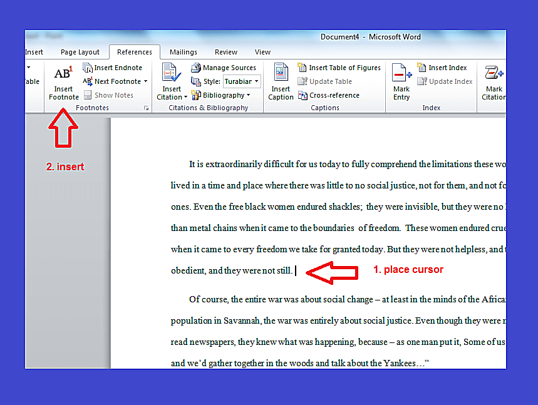Image resolution: width=538 pixels, height=405 pixels.
Task: Click the Bibliography icon
Action: pyautogui.click(x=196, y=95)
